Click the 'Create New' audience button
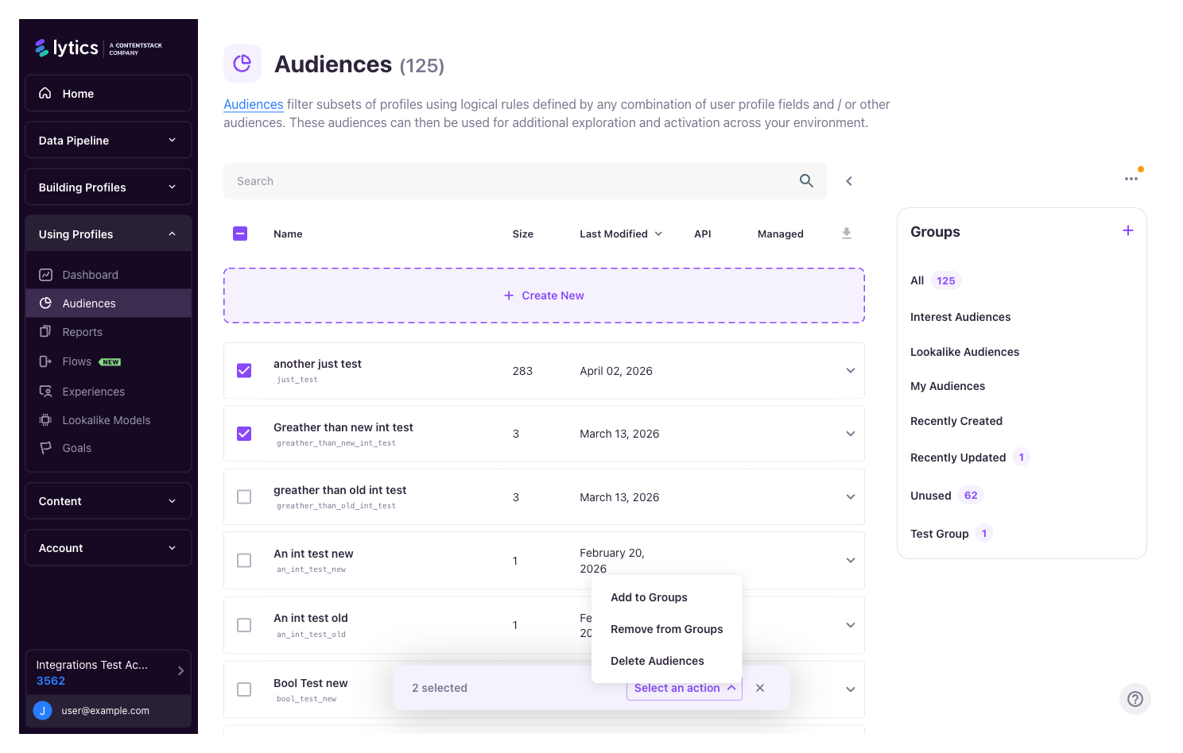Screen dimensions: 1183x753 [x=544, y=295]
